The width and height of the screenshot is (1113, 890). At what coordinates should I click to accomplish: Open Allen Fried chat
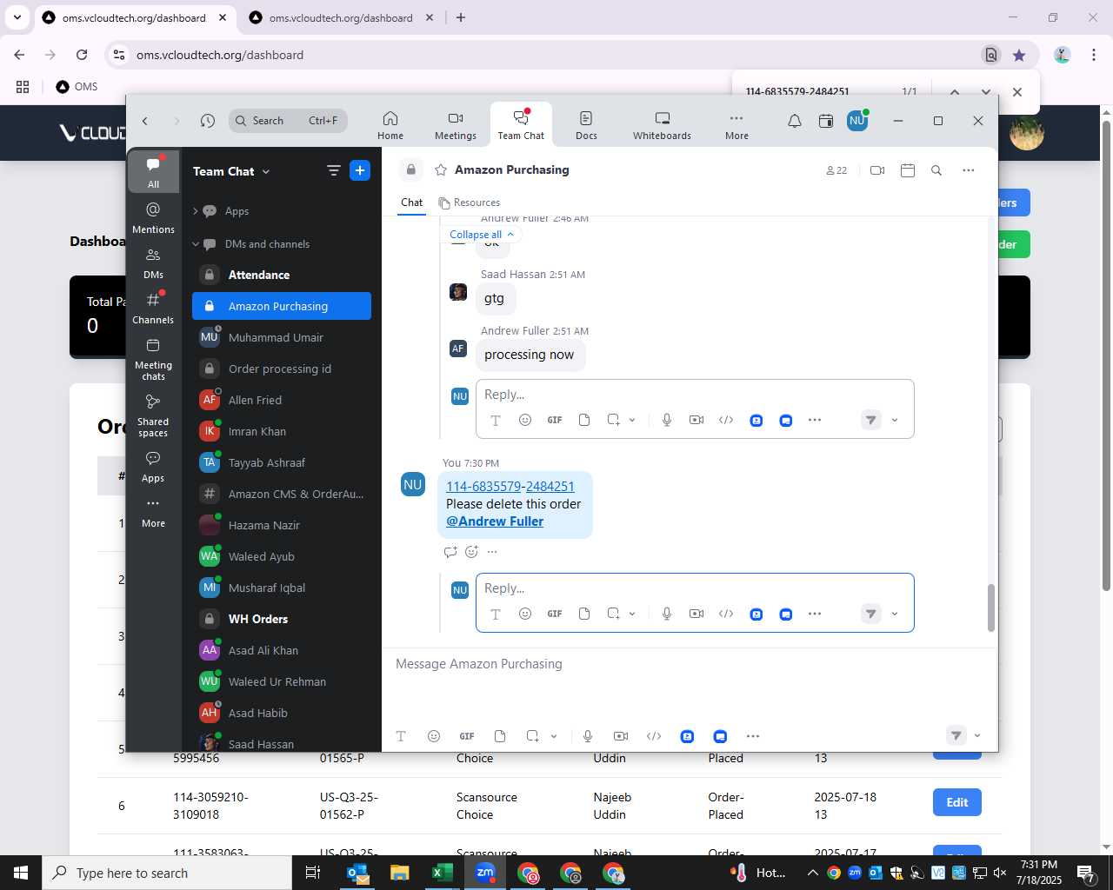[x=282, y=400]
